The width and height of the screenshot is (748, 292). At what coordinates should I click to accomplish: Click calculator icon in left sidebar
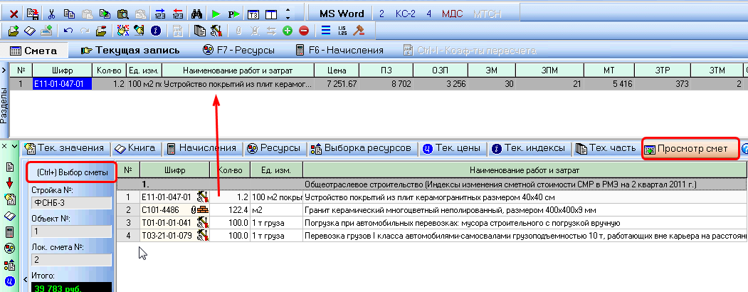(x=10, y=232)
